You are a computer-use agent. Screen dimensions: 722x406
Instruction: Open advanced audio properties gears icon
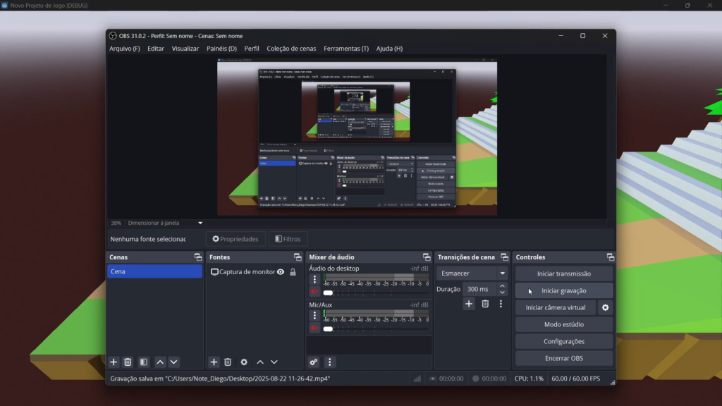[x=314, y=362]
